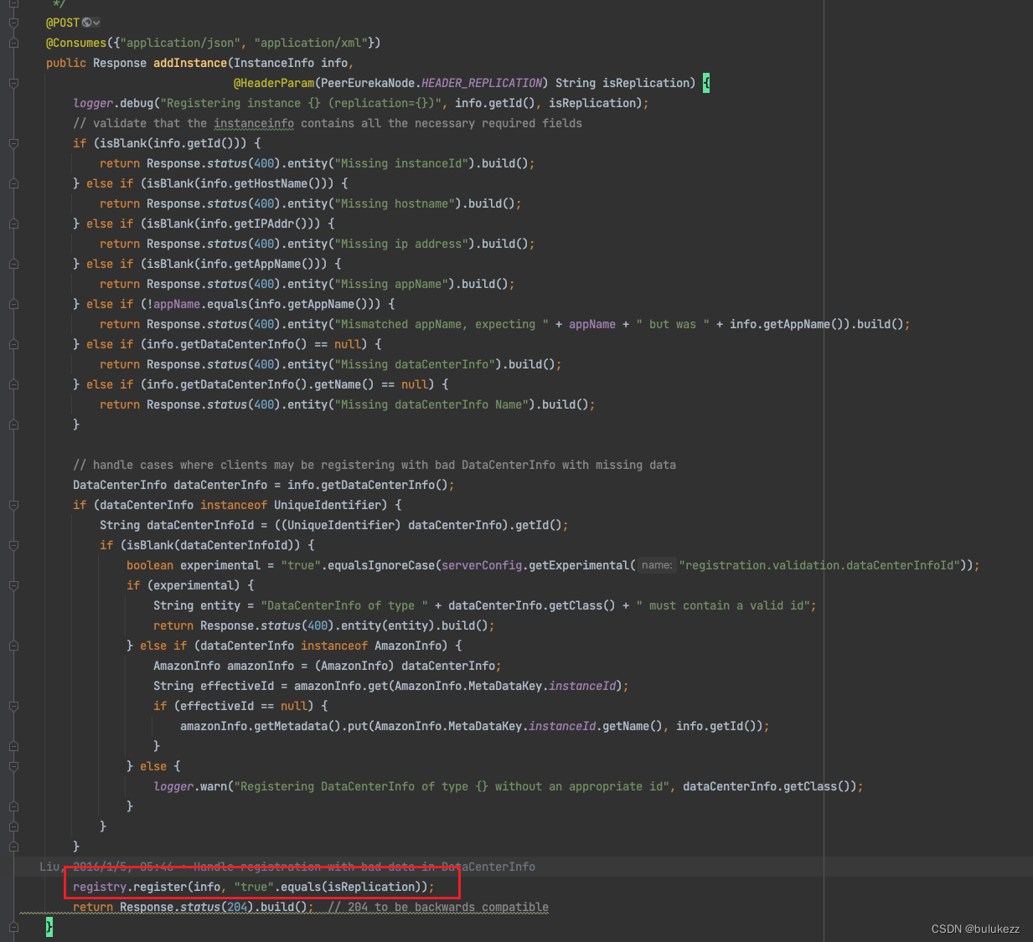This screenshot has width=1033, height=942.
Task: Click 'HEADER_REPLICATION' constant
Action: pyautogui.click(x=482, y=83)
